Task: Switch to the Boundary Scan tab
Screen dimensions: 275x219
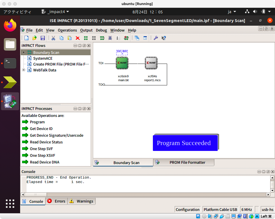Action: (123, 162)
